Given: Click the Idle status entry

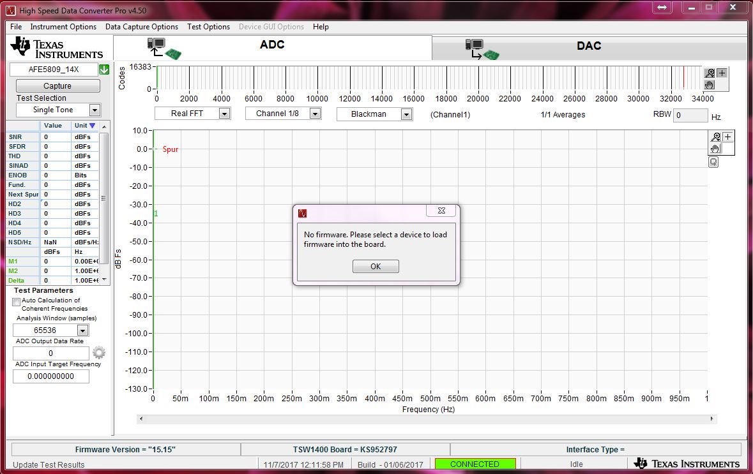Looking at the screenshot, I should pyautogui.click(x=576, y=464).
